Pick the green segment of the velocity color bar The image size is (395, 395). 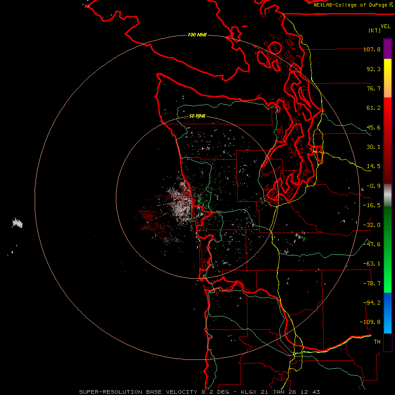[x=388, y=249]
